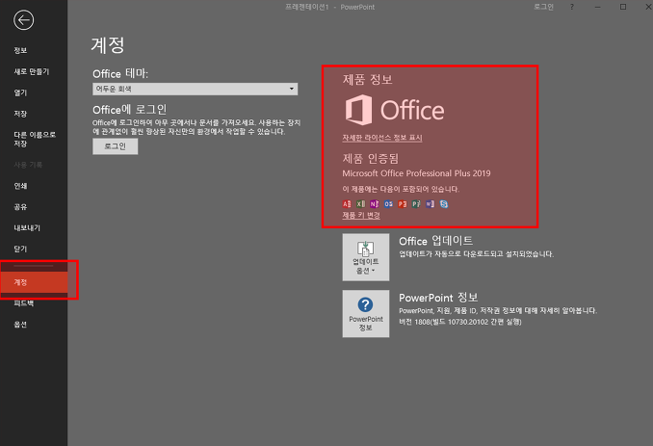Viewport: 653px width, 446px height.
Task: Click the Outlook product icon
Action: [388, 203]
